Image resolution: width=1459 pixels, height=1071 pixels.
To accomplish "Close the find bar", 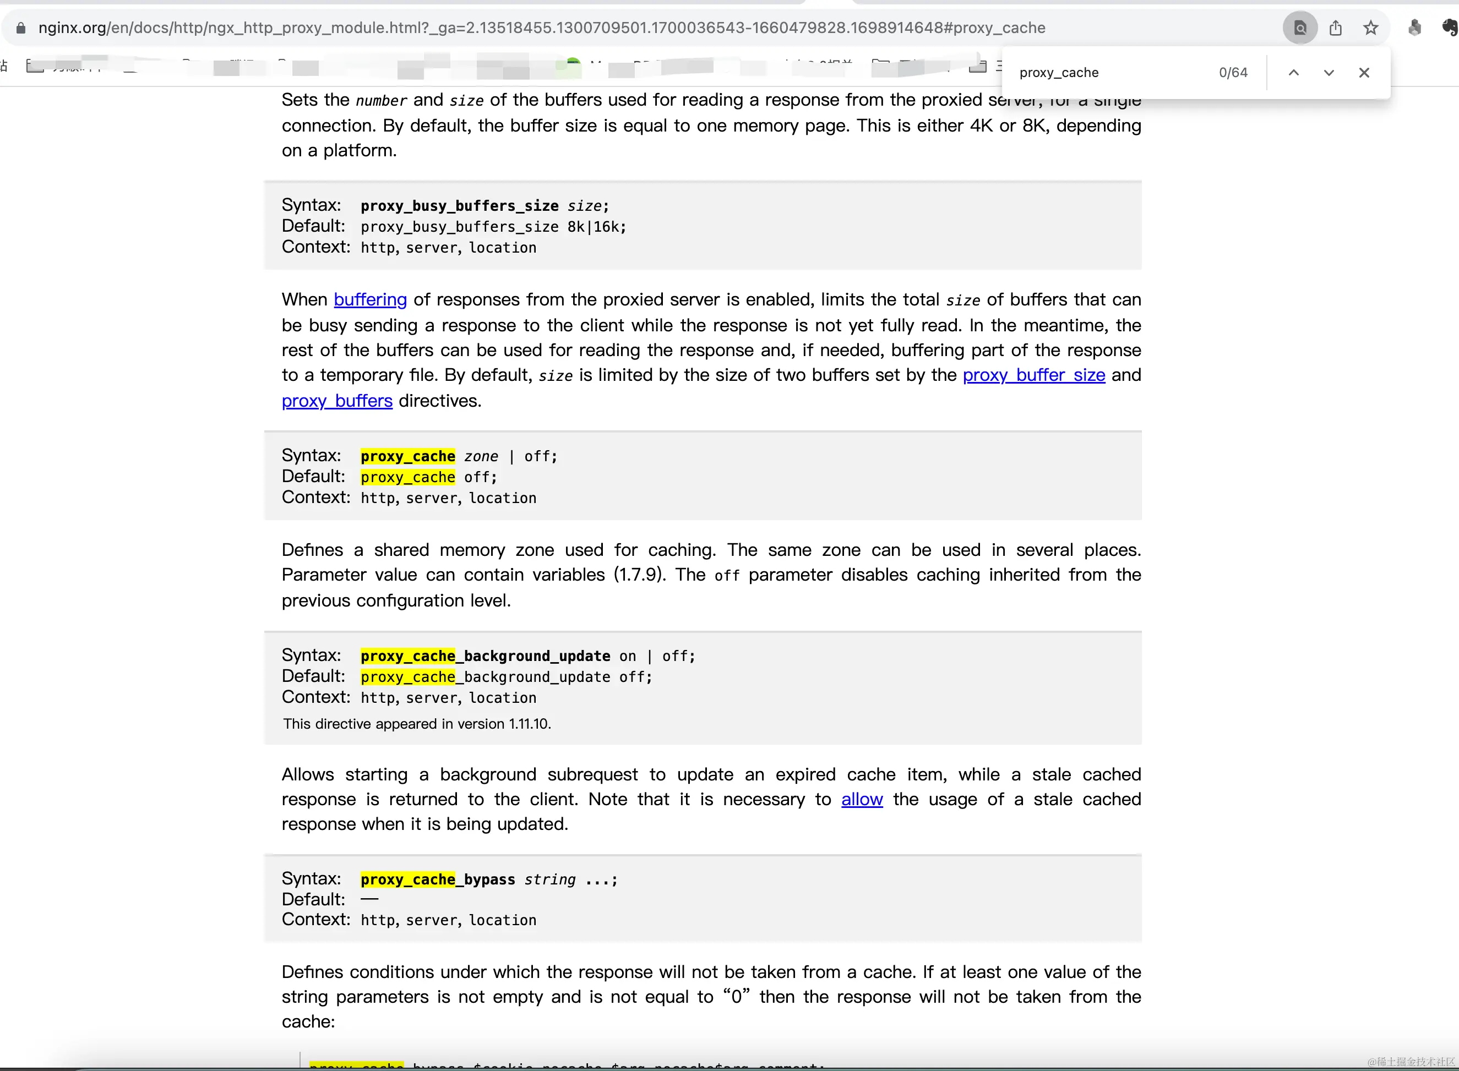I will click(1364, 73).
